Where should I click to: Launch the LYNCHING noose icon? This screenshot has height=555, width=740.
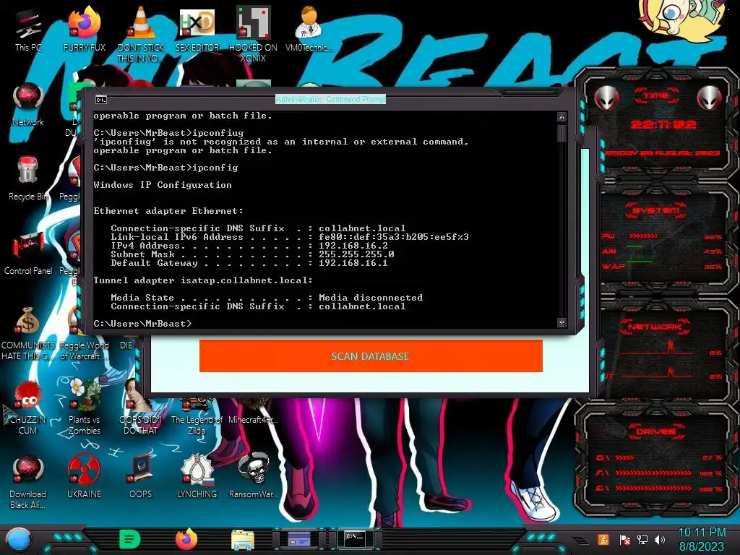[x=197, y=477]
